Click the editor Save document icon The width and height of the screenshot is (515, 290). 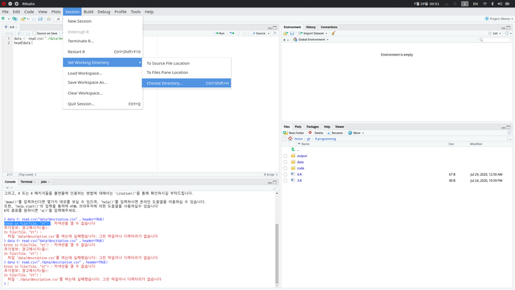(27, 33)
